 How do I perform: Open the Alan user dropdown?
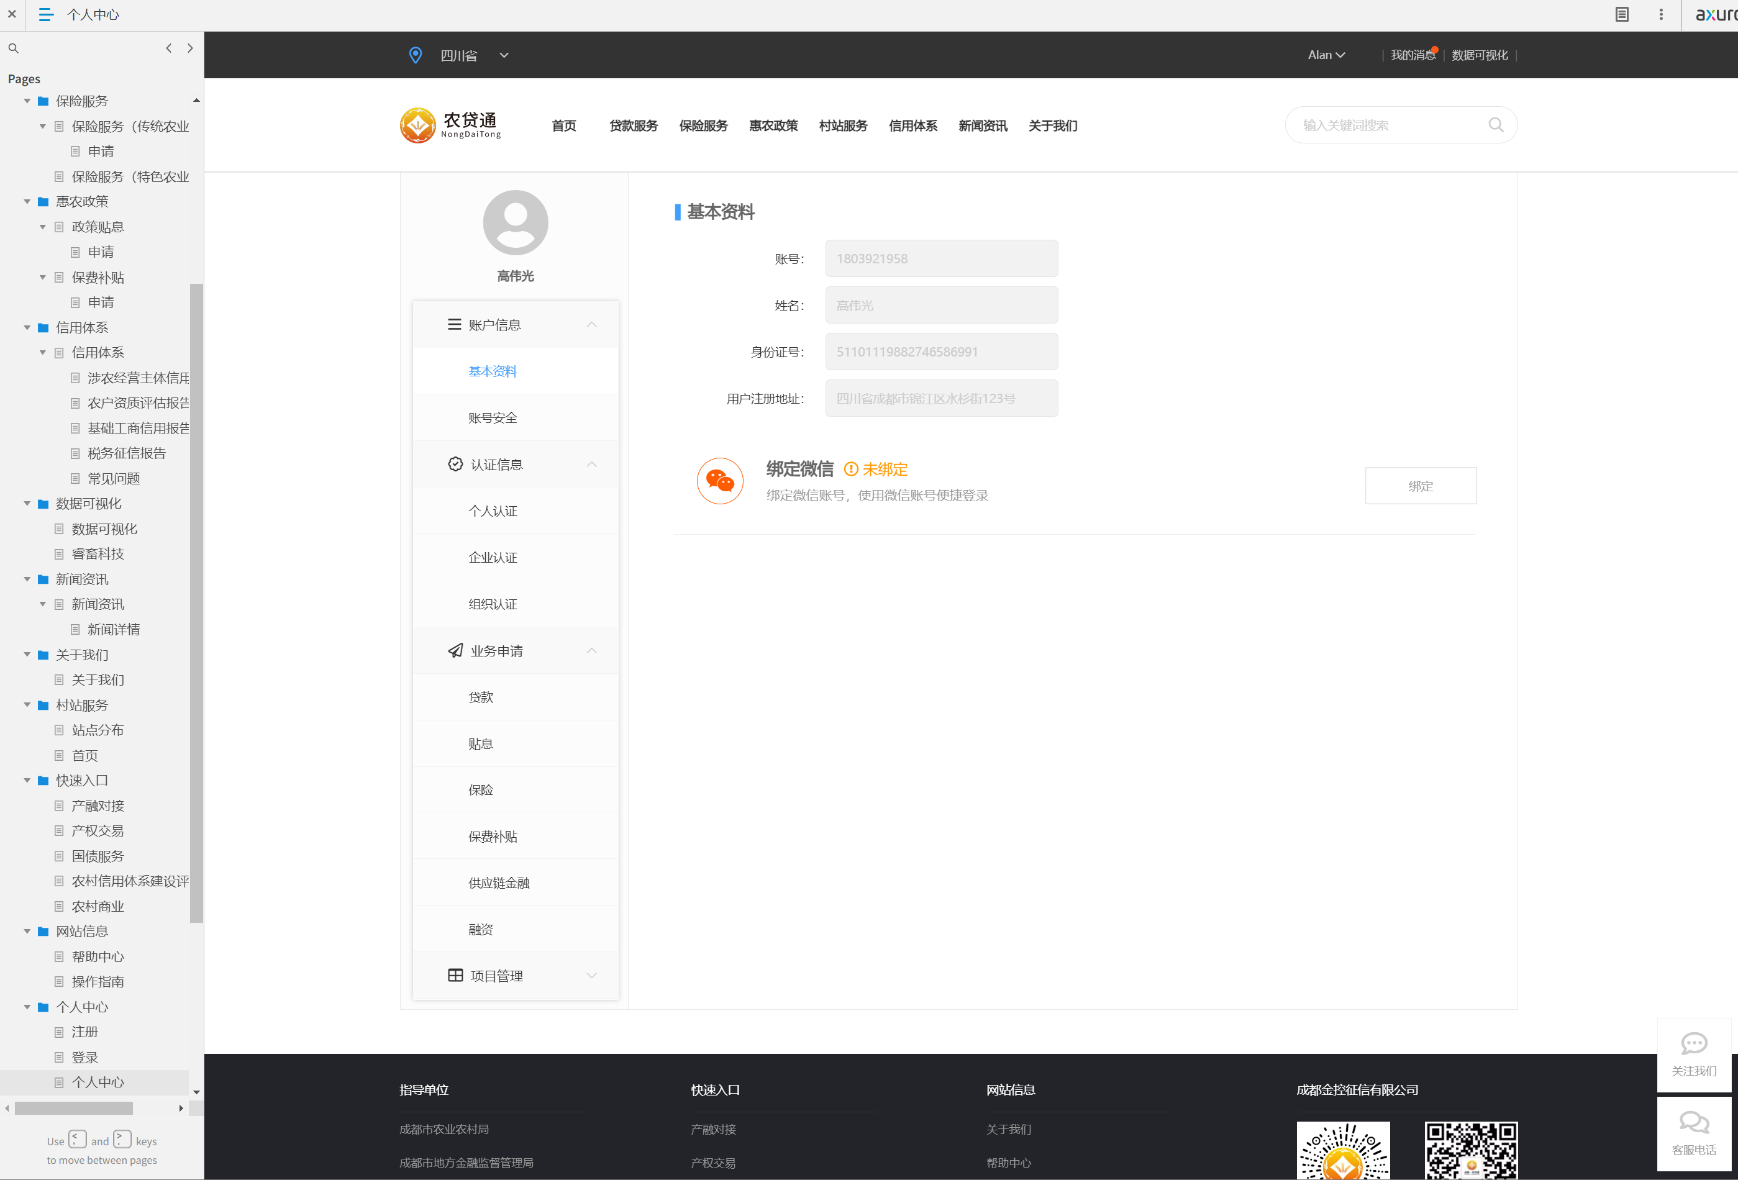click(x=1326, y=55)
